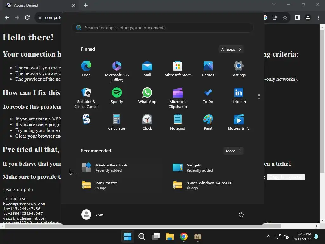Viewport: 325px width, 244px height.
Task: Click the Start menu search box
Action: (x=162, y=28)
